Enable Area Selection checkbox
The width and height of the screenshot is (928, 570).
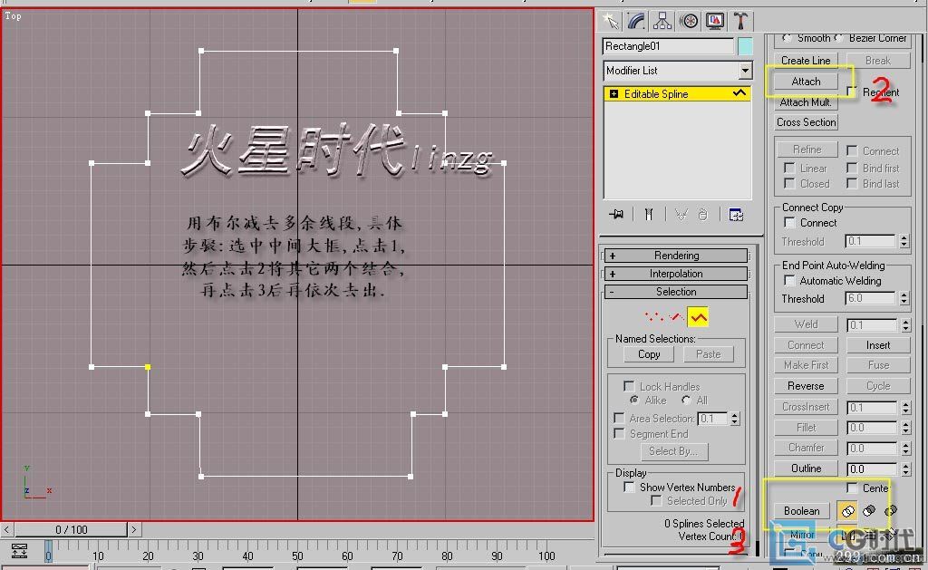tap(619, 418)
